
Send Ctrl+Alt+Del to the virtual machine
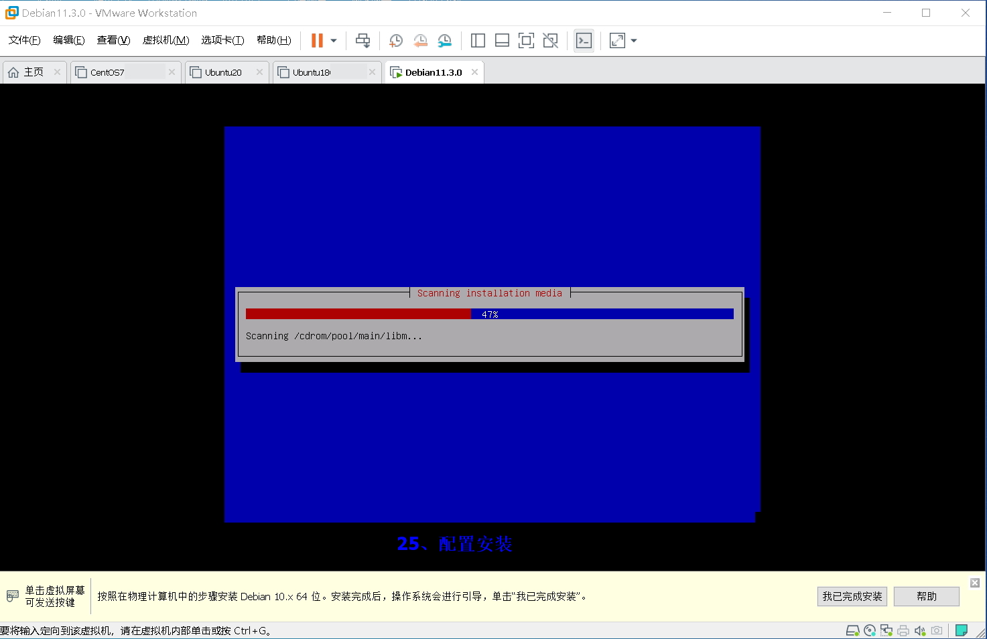(x=363, y=41)
